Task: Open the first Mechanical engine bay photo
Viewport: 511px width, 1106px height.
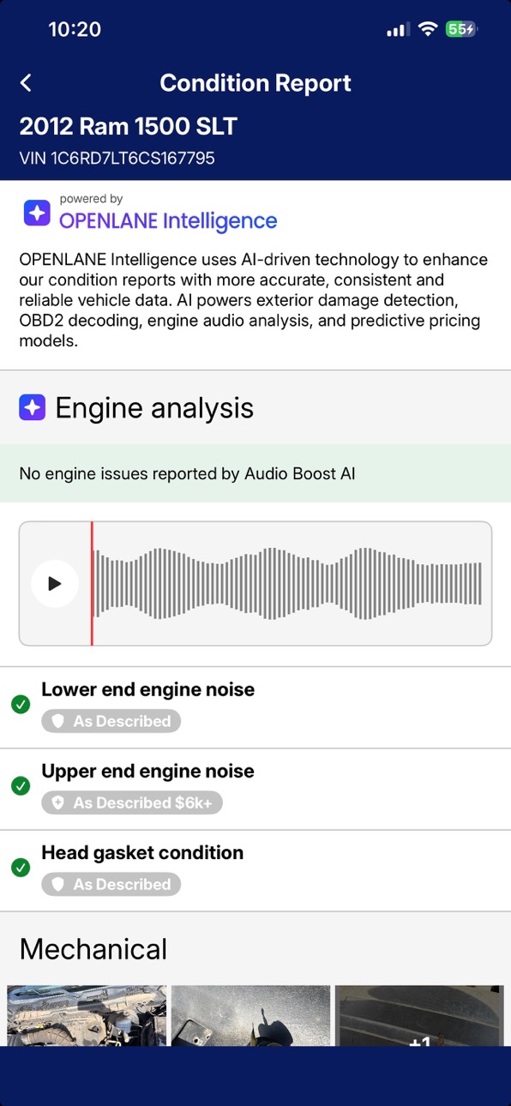Action: point(87,1016)
